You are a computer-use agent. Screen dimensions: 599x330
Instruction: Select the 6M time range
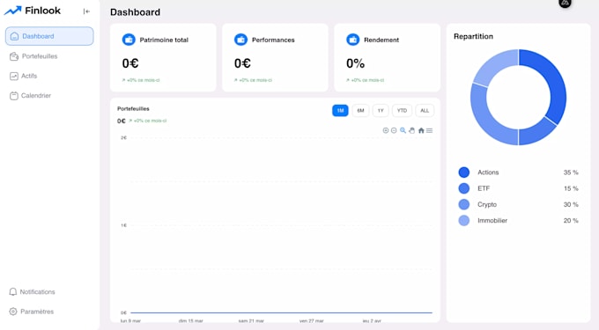coord(360,111)
